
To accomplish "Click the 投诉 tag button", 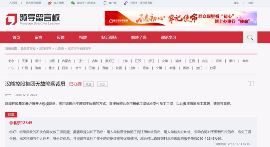I will (103, 84).
